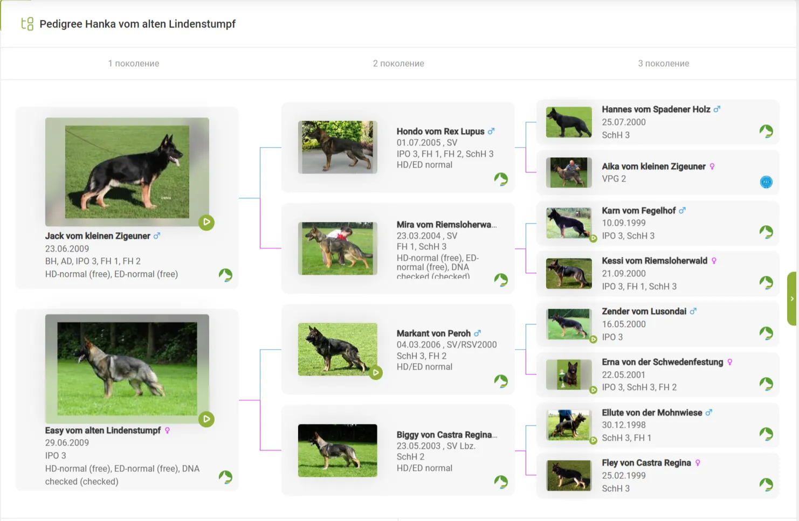
Task: Play video on Markant von Peroh photo
Action: pyautogui.click(x=376, y=372)
